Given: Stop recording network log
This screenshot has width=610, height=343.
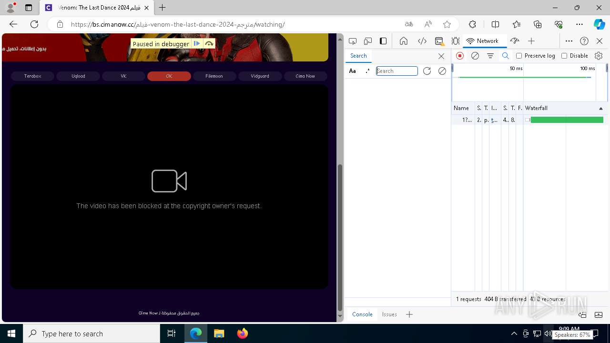Looking at the screenshot, I should 460,56.
